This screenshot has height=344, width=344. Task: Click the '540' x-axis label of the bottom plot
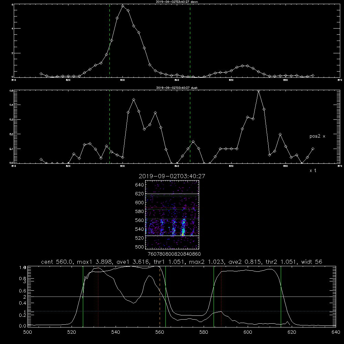coord(116,332)
